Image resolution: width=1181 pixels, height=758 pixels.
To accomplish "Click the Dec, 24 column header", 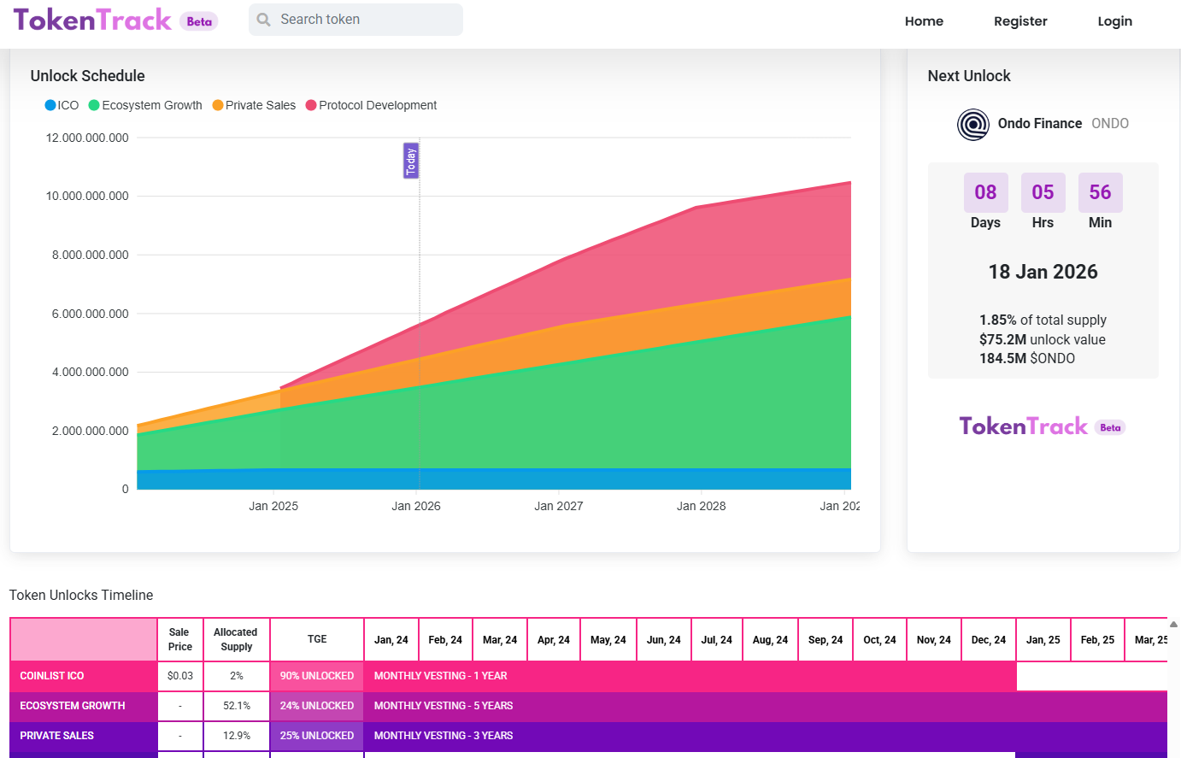I will pos(989,639).
